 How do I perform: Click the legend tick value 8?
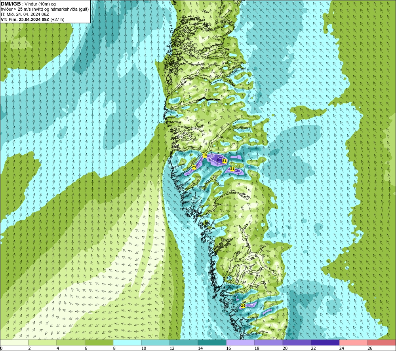114,348
